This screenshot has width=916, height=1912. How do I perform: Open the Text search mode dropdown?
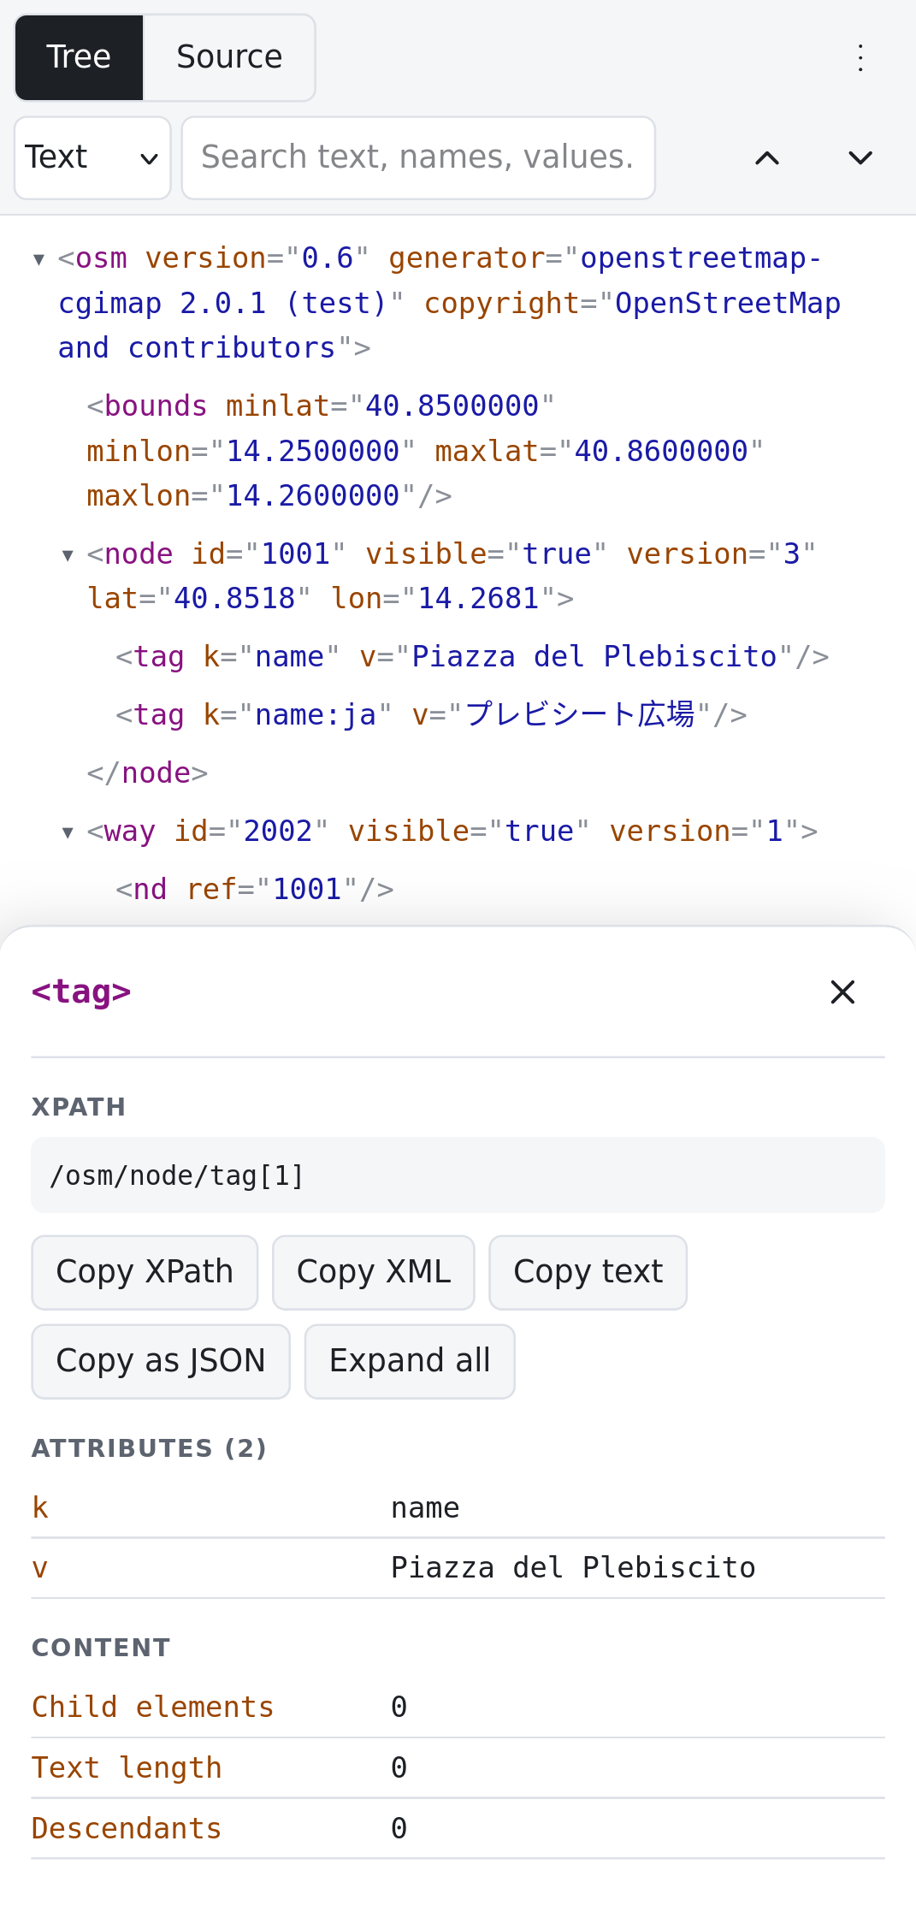tap(92, 157)
